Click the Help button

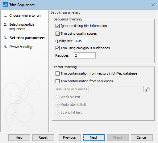coord(19,137)
